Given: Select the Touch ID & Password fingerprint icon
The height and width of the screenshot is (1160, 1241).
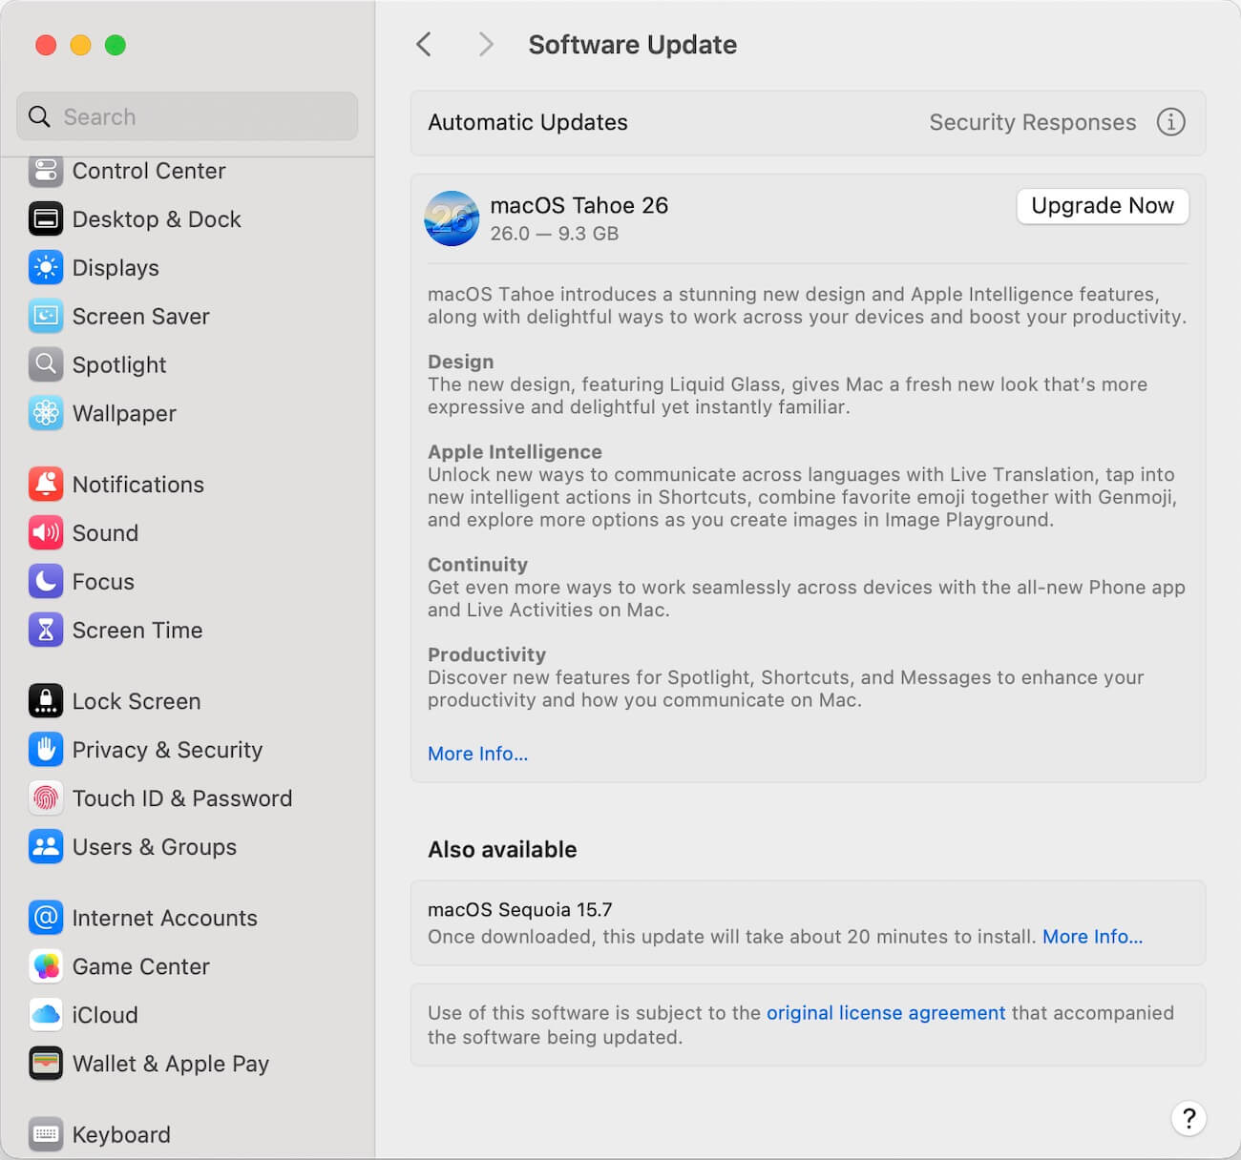Looking at the screenshot, I should coord(45,798).
